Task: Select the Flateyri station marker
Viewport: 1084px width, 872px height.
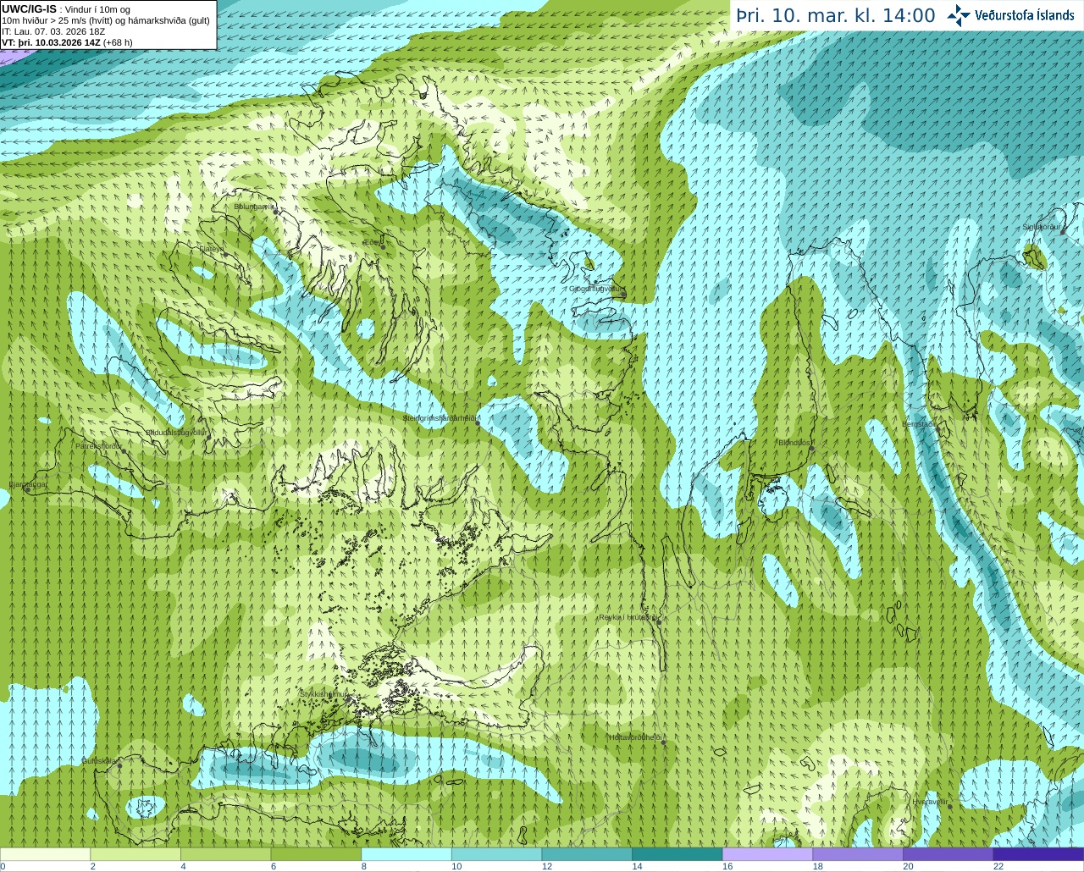Action: (224, 256)
